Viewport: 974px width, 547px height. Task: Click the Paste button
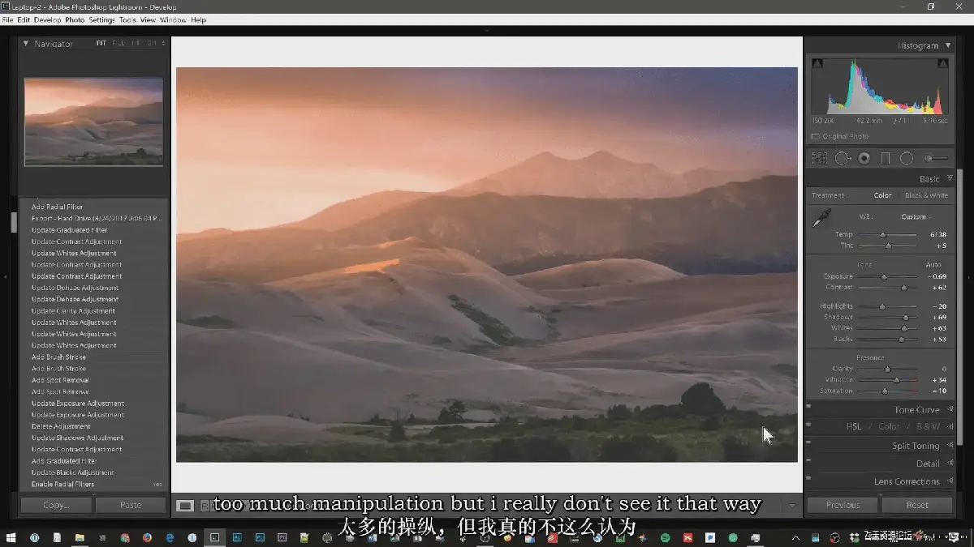(131, 505)
